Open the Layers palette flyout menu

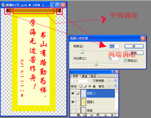pyautogui.click(x=116, y=76)
